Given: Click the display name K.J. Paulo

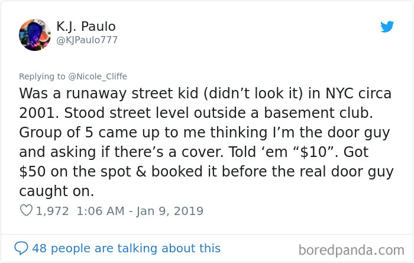Looking at the screenshot, I should click(86, 27).
